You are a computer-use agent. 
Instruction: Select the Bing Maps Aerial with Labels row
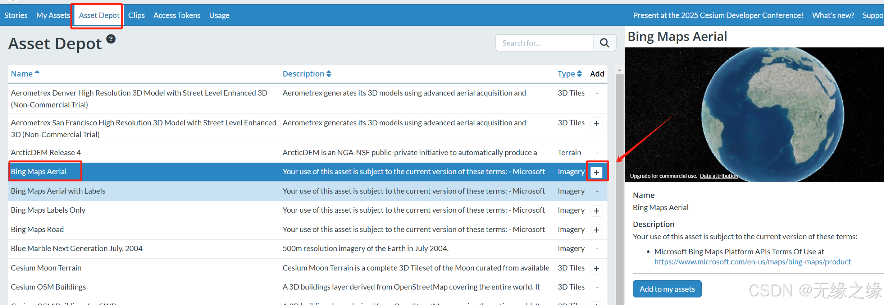click(308, 191)
